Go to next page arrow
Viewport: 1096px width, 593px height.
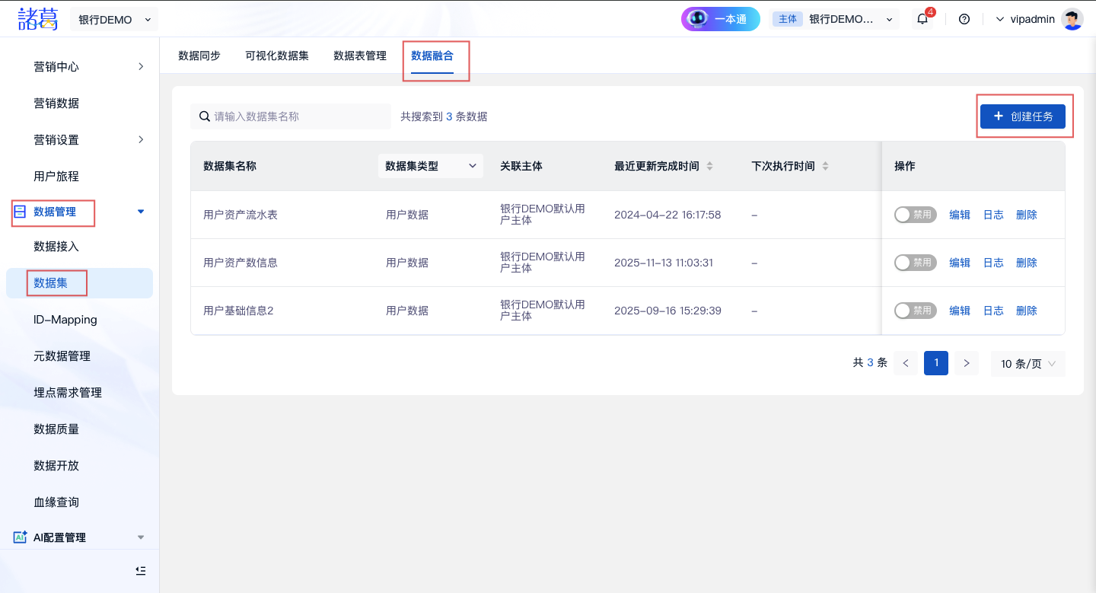tap(967, 363)
